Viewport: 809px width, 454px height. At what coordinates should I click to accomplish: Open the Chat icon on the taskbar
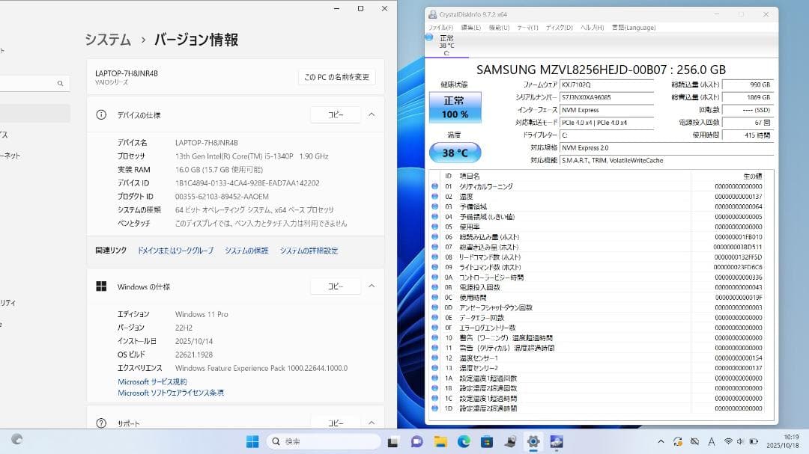417,441
